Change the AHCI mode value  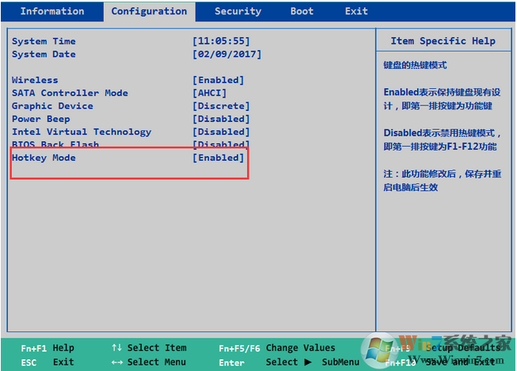210,93
